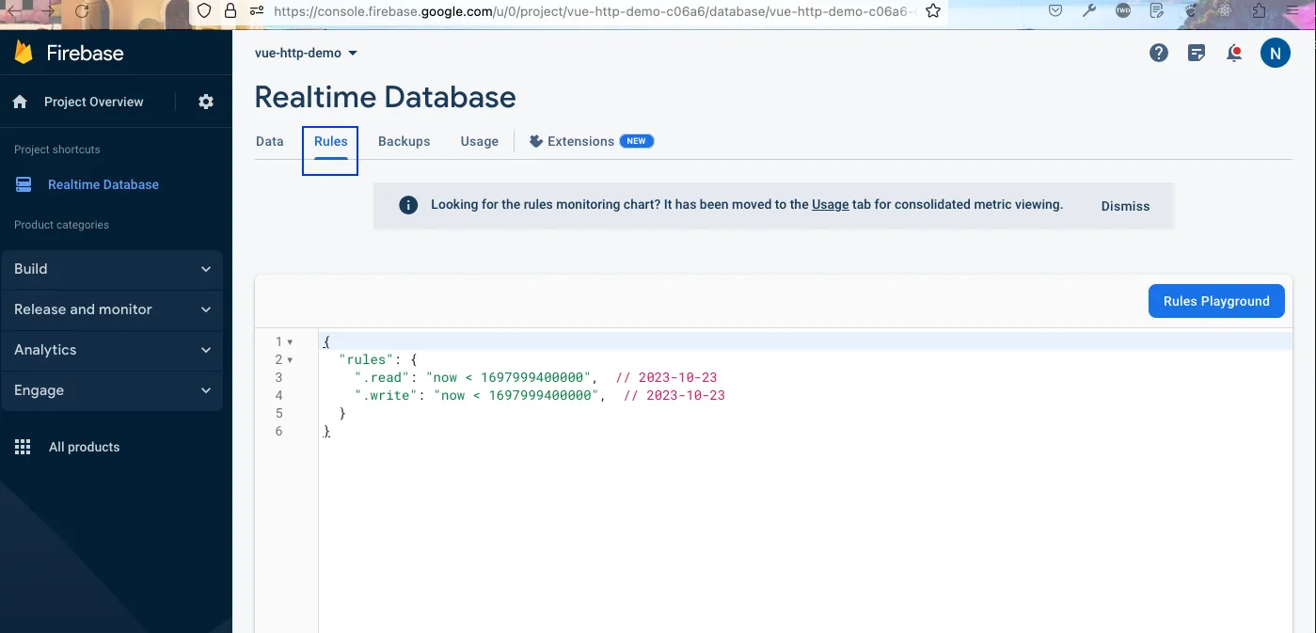Click the Rules Playground button

pyautogui.click(x=1216, y=301)
